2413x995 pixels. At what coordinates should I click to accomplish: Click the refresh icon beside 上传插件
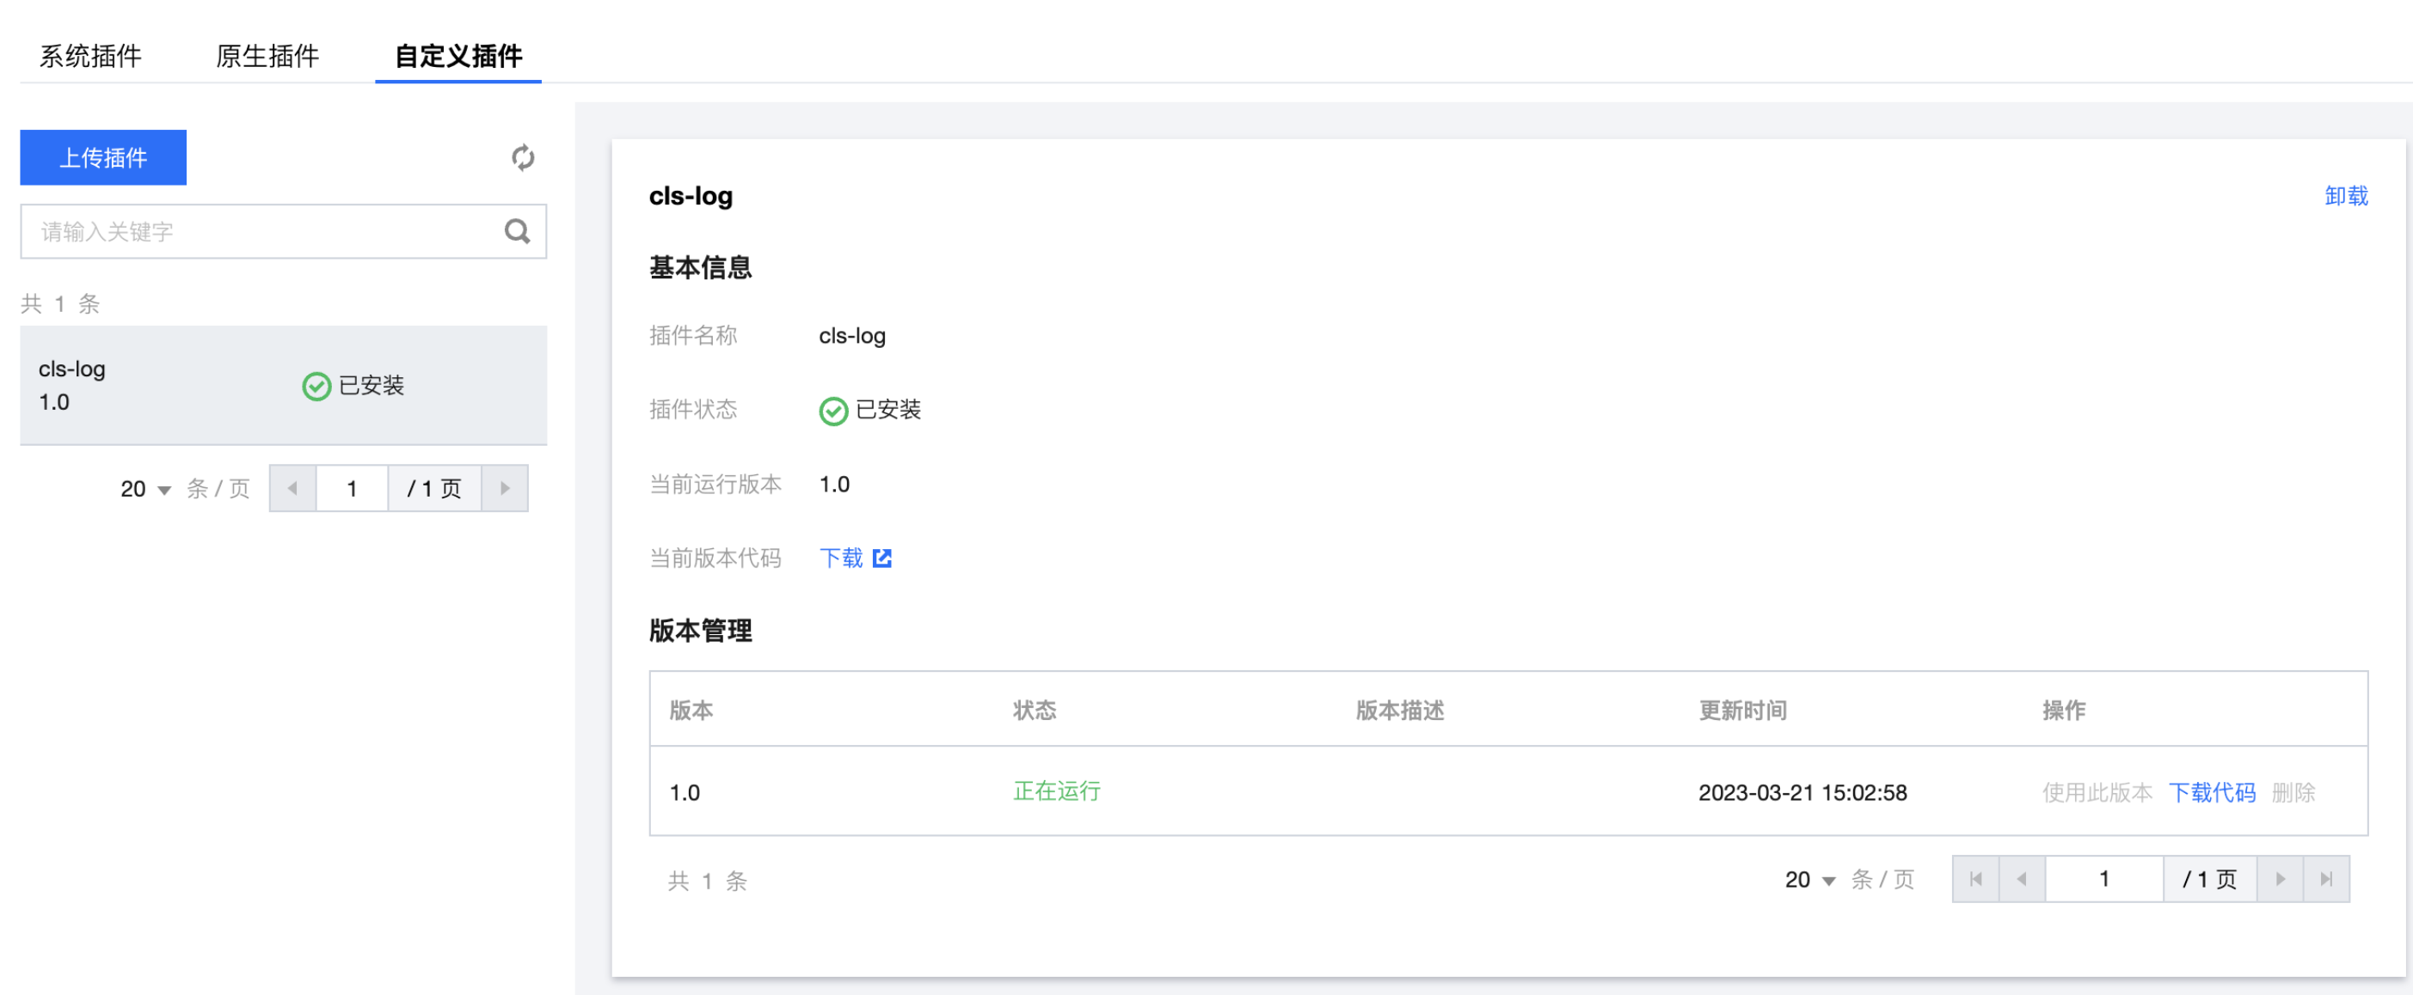pos(523,157)
